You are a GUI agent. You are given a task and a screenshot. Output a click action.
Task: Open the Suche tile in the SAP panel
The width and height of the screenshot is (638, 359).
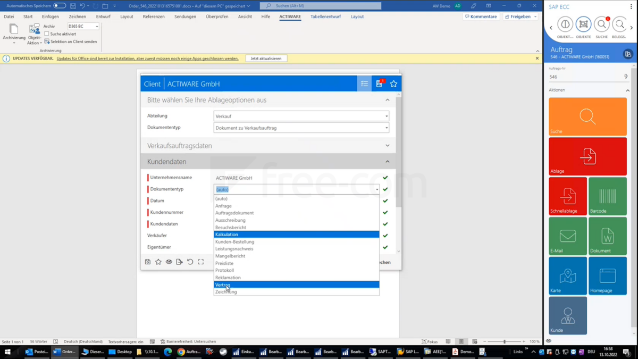click(x=587, y=116)
